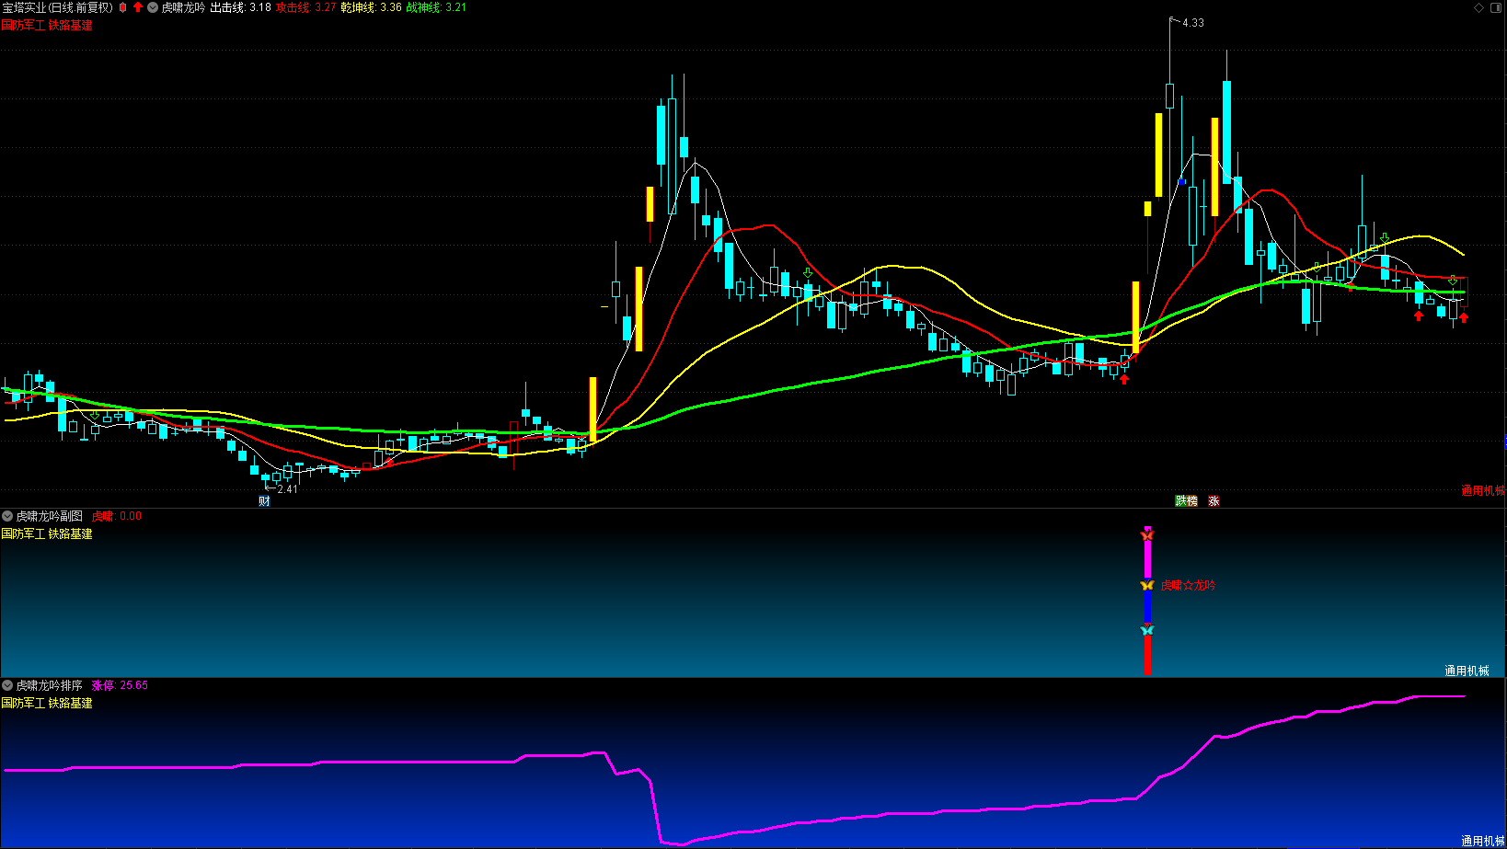The image size is (1507, 849).
Task: Click the orange 榜 marker on the time axis
Action: [x=1192, y=501]
